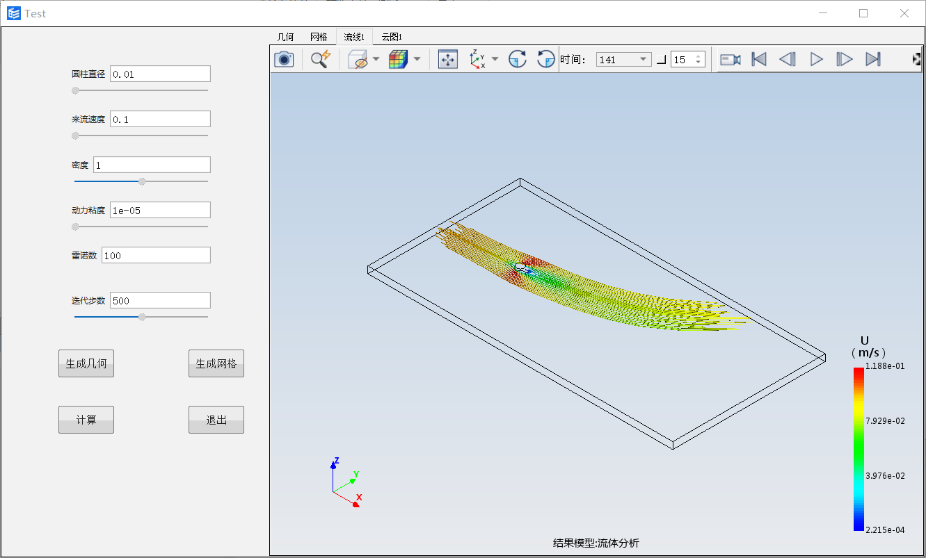Click the XYZ coordinate triad in viewport
Viewport: 926px width, 558px height.
click(346, 482)
